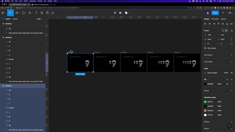Select the Rectangle shape tool
235x132 pixels.
(x=23, y=13)
